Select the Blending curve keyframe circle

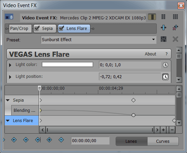[x=133, y=115]
